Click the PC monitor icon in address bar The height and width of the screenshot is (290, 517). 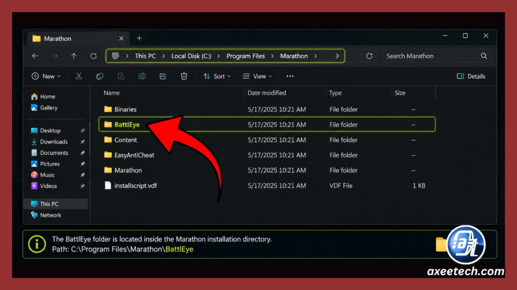115,56
